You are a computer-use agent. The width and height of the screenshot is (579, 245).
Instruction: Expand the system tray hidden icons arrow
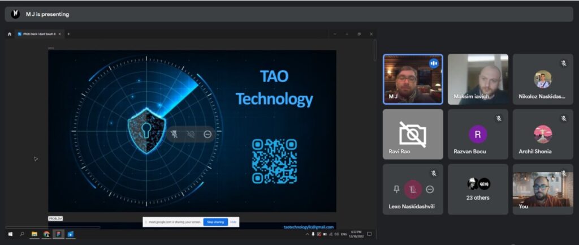tap(310, 234)
